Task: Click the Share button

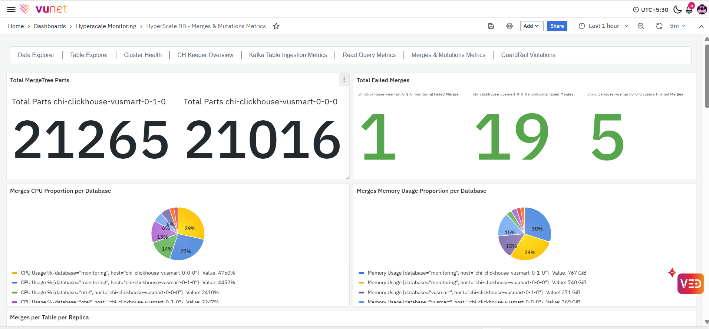Action: (557, 26)
